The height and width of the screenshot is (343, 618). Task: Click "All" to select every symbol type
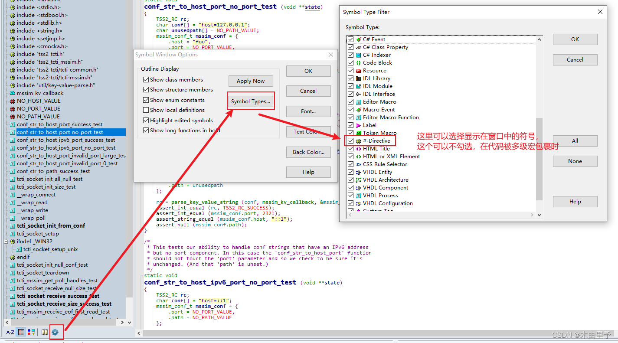point(575,140)
